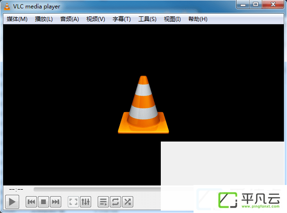The width and height of the screenshot is (287, 213).
Task: Open the 音频(A) menu
Action: click(x=70, y=19)
